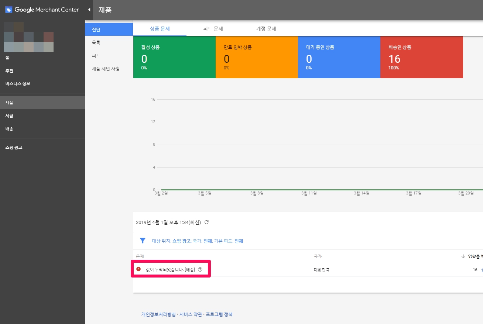483x324 pixels.
Task: Refresh the diagnostics data timestamp
Action: (207, 222)
